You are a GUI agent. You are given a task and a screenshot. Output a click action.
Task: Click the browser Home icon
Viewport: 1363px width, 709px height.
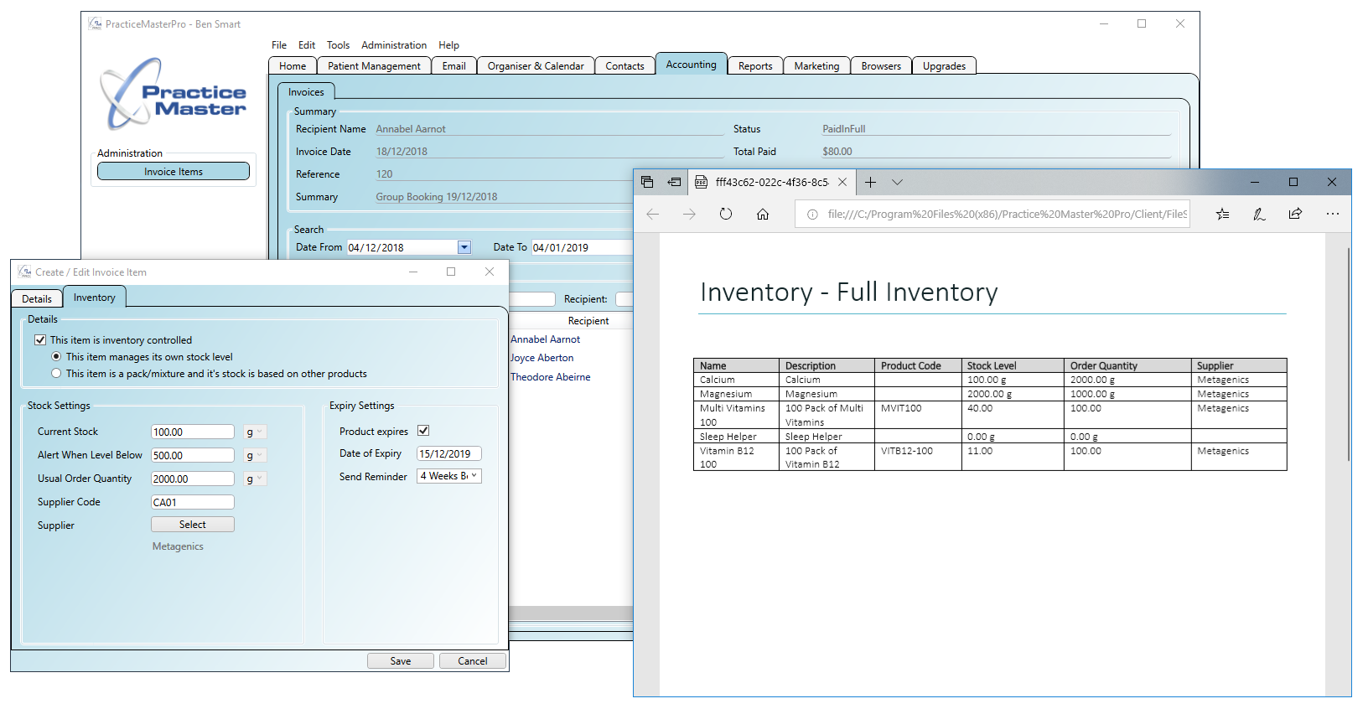tap(763, 214)
